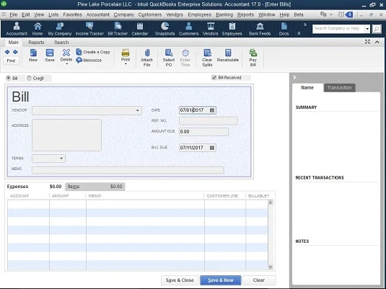
Task: Click the Save toolbar icon
Action: tap(50, 55)
